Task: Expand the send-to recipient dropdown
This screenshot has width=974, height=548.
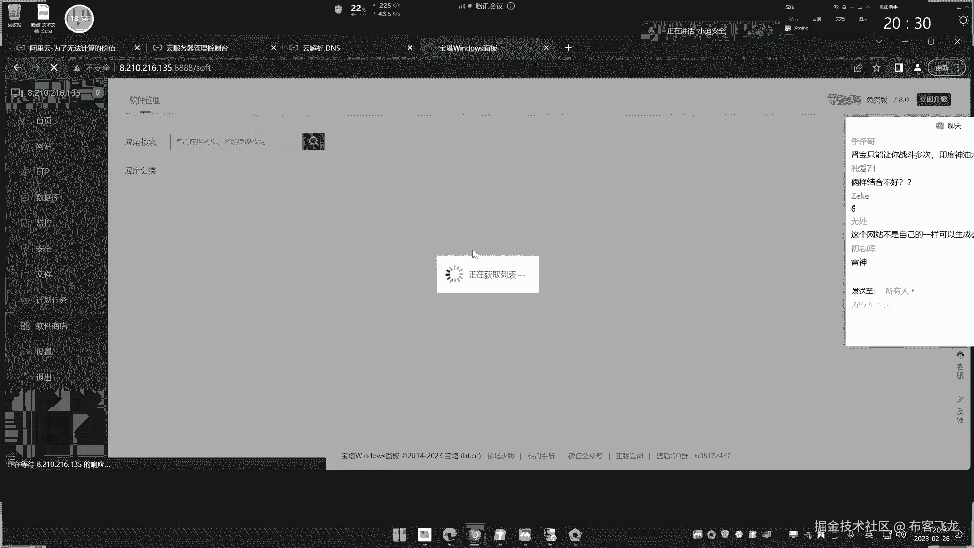Action: 899,291
